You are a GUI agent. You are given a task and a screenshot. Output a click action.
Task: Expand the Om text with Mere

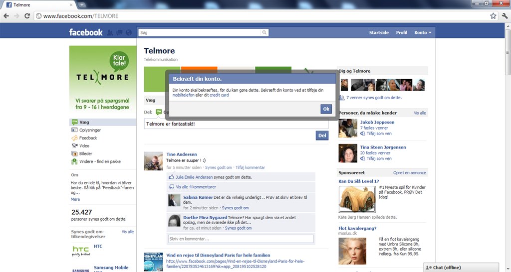pos(75,199)
